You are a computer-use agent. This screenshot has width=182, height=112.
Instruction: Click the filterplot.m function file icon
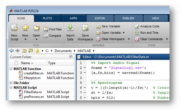21,78
